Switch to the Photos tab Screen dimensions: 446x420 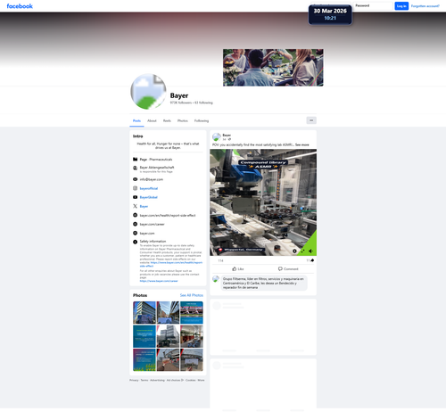coord(183,120)
